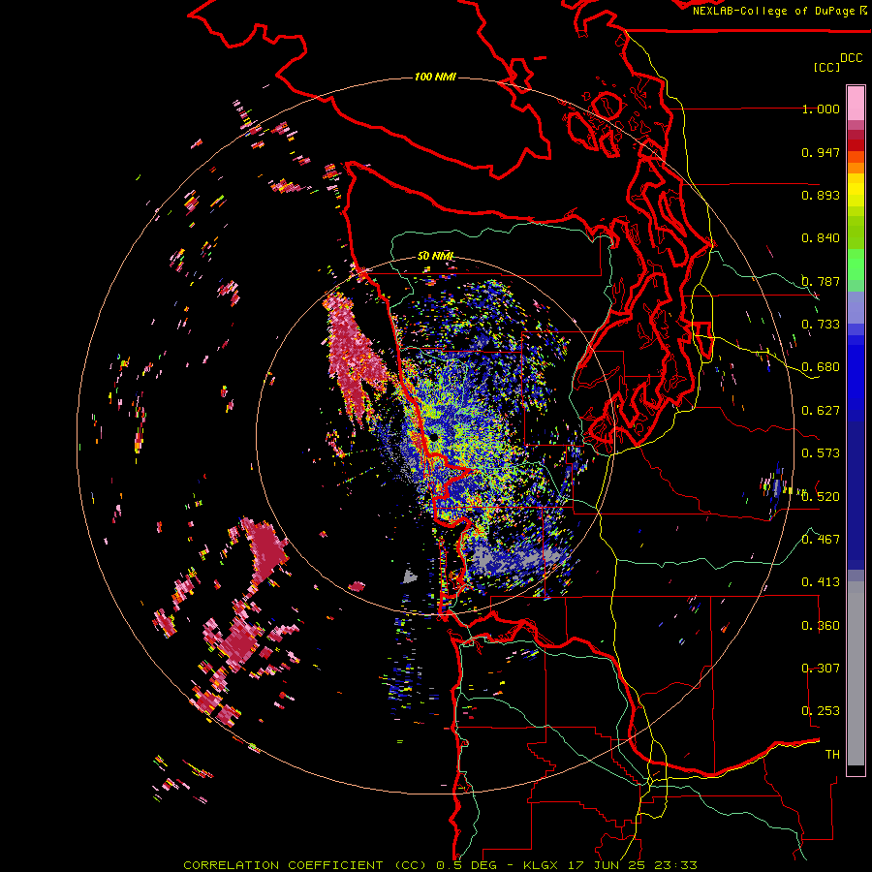Image resolution: width=872 pixels, height=872 pixels.
Task: Select the 0.520 scale value
Action: tap(821, 497)
